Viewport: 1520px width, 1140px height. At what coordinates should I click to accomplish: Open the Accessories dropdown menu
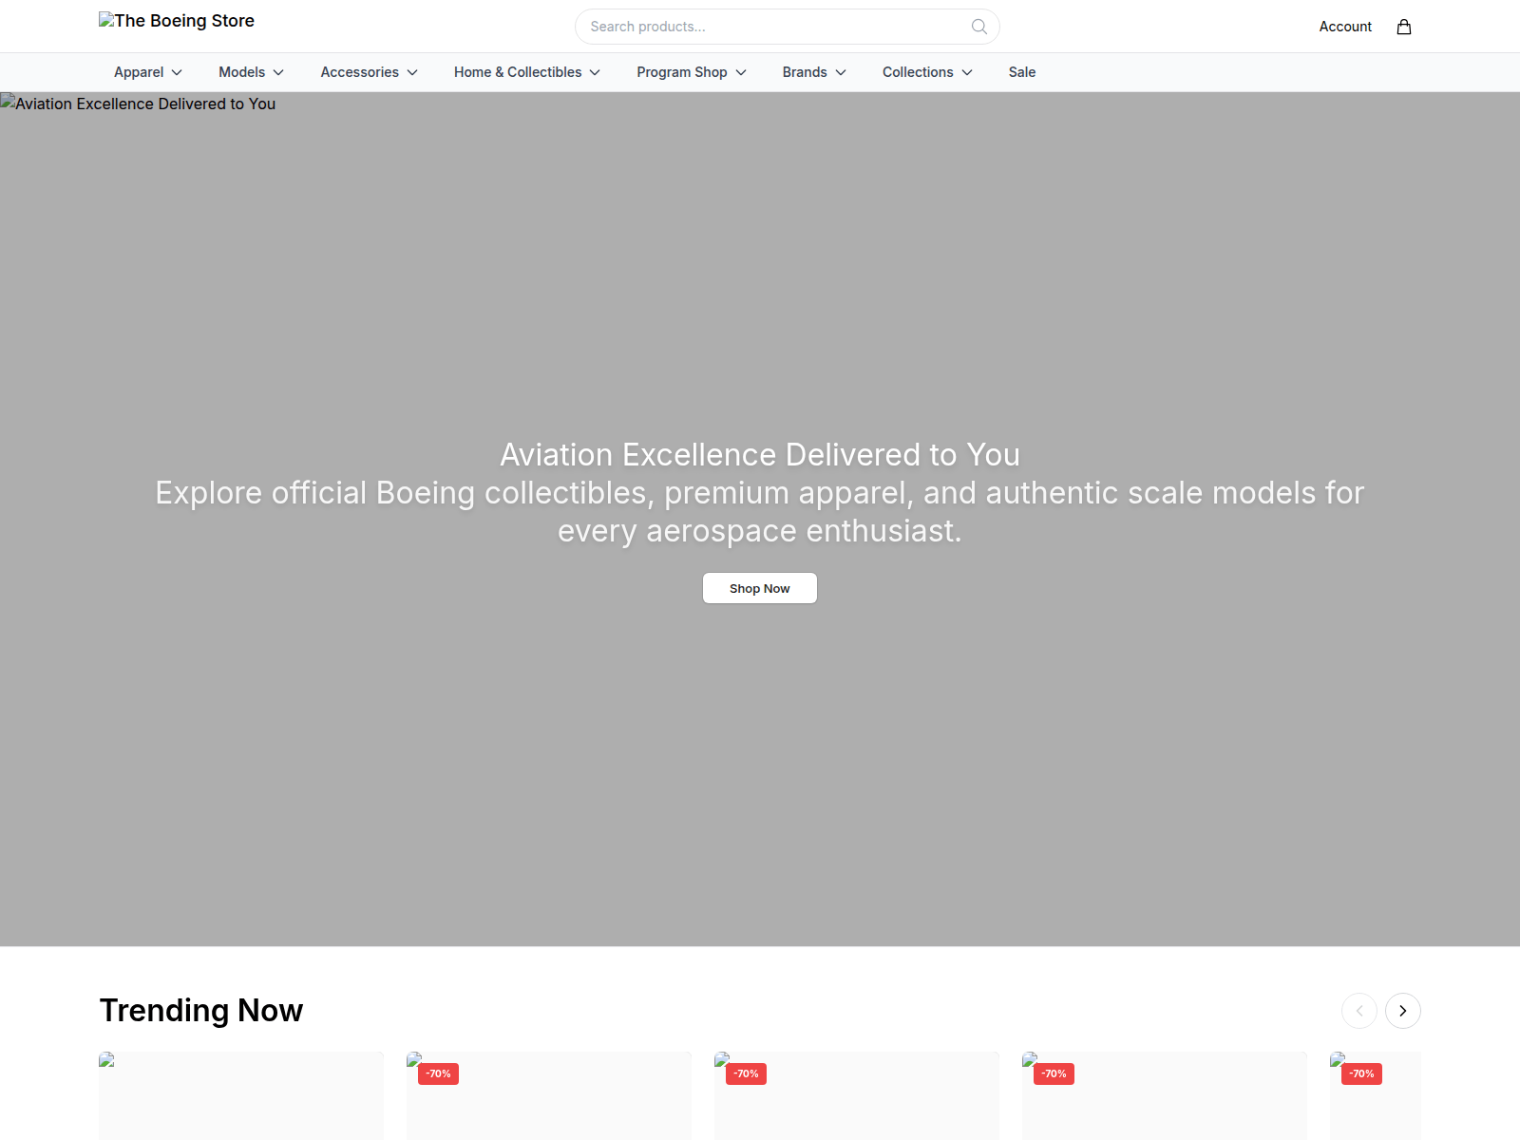pyautogui.click(x=369, y=72)
